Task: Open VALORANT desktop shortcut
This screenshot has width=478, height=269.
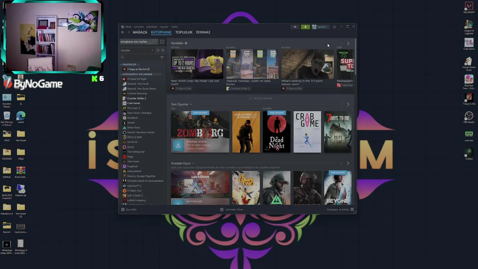Action: tap(469, 7)
